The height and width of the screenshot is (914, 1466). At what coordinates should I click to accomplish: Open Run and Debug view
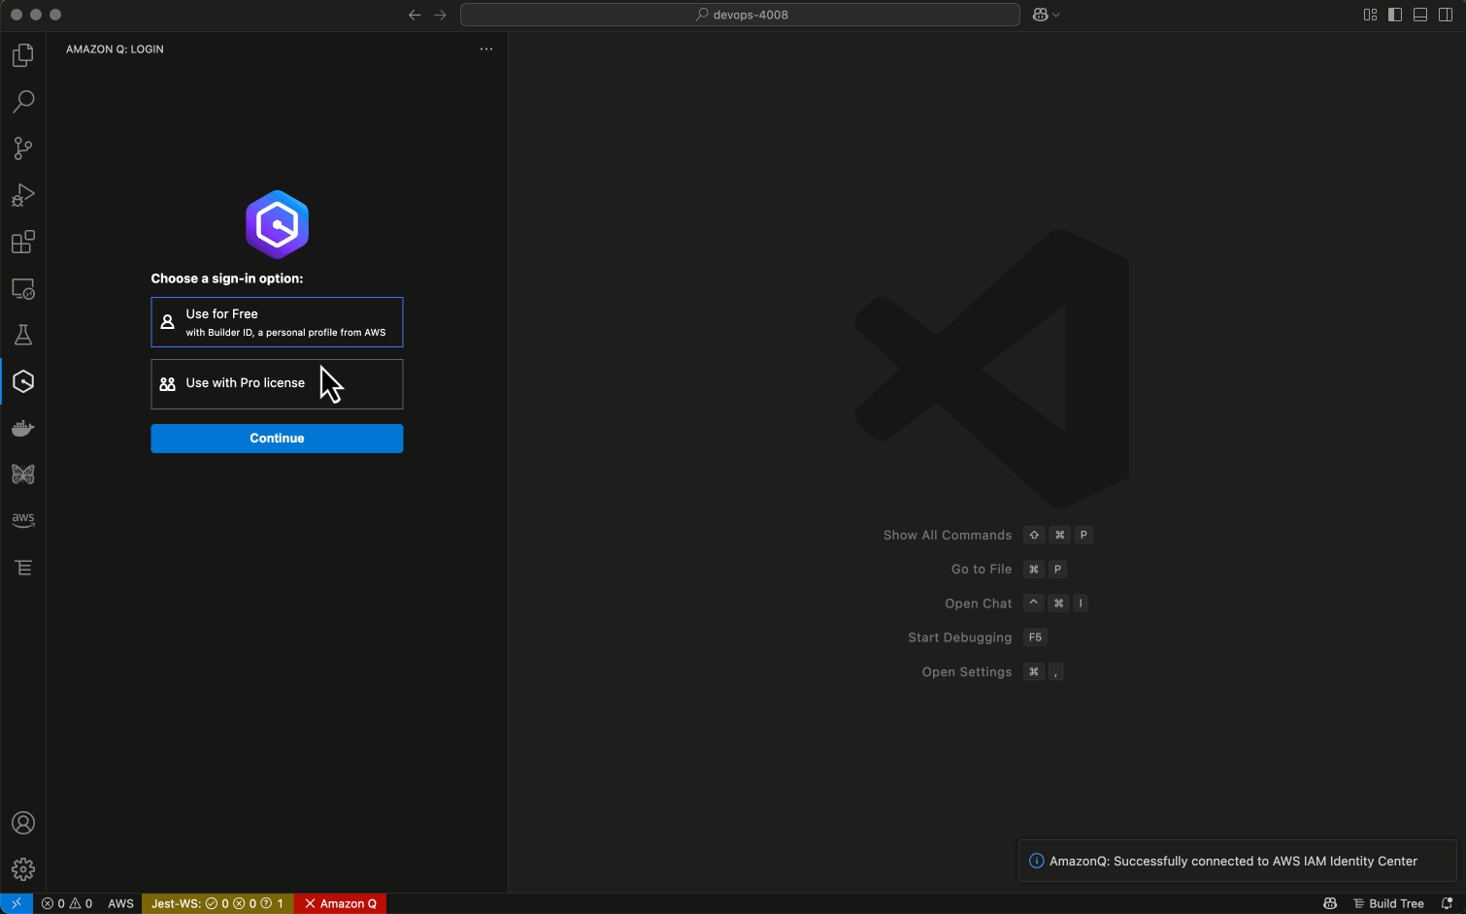coord(23,195)
